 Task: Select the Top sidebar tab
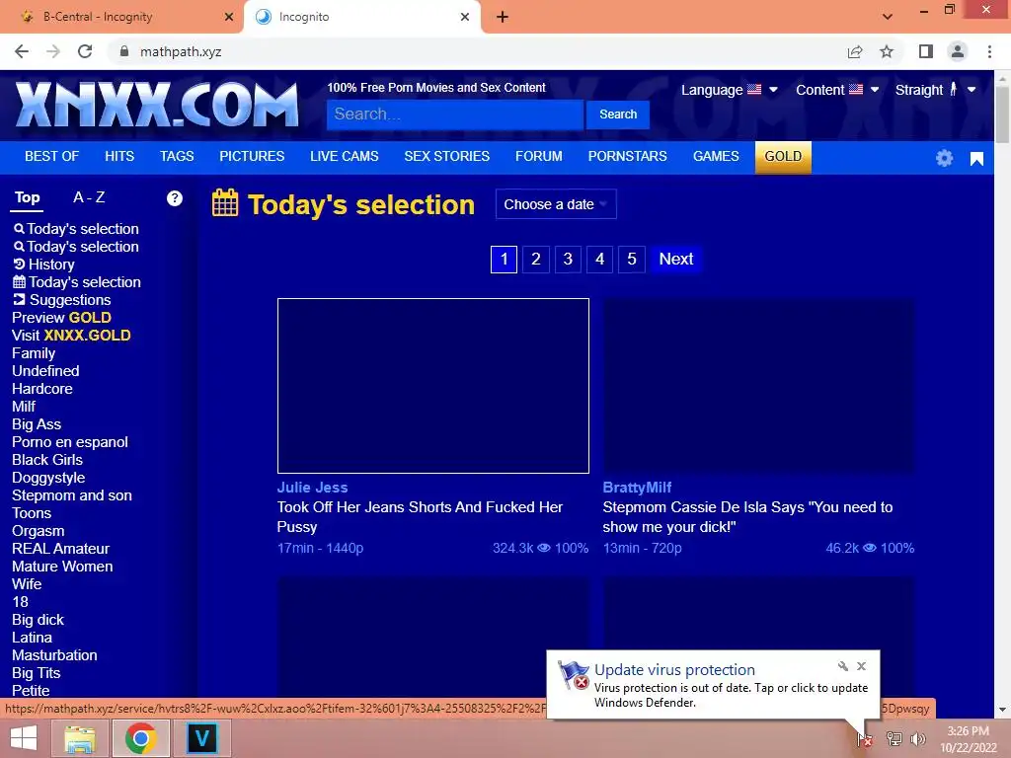pos(27,197)
